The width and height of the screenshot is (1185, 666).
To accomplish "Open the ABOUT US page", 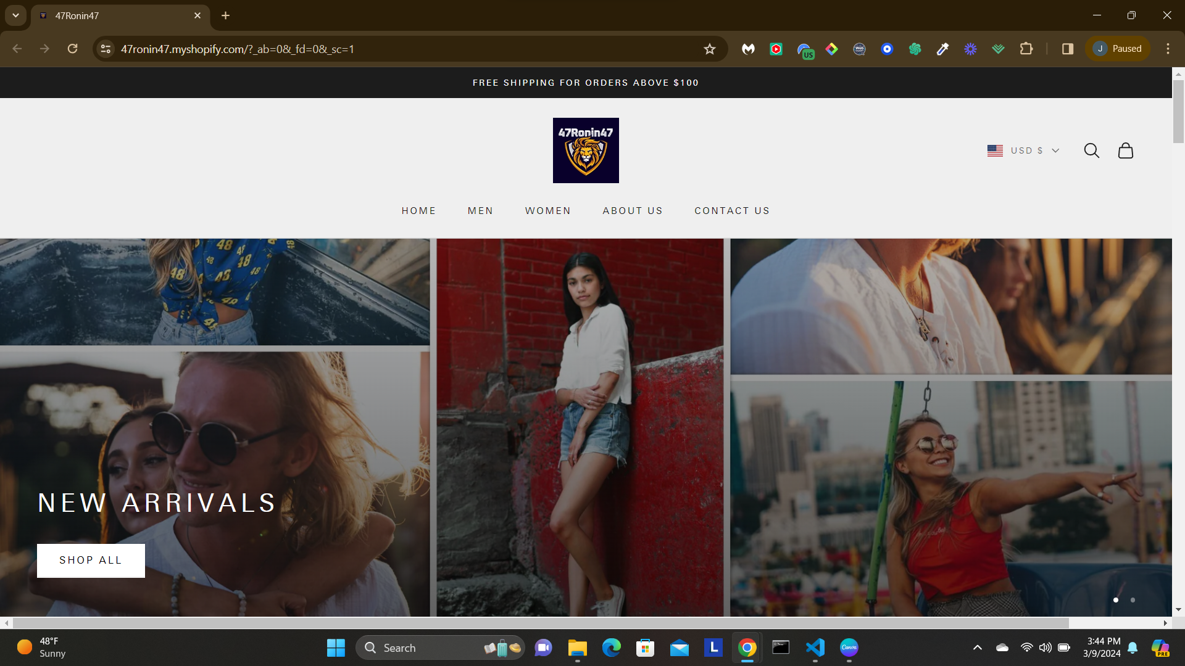I will point(633,211).
